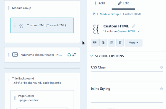Switch to the Add tab
Image resolution: width=166 pixels, height=109 pixels.
pos(100,3)
